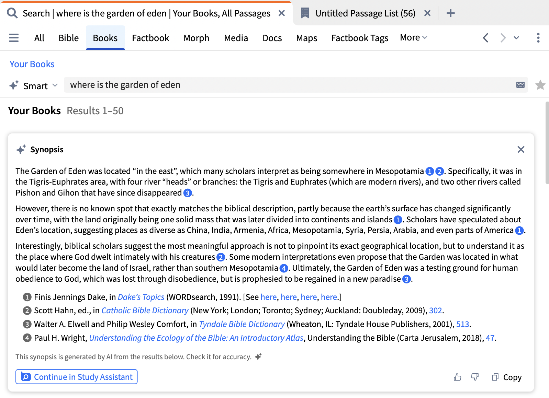This screenshot has width=549, height=398.
Task: Switch to the Maps tab
Action: (x=307, y=38)
